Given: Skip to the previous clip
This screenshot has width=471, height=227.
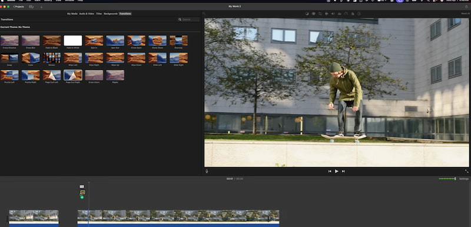Looking at the screenshot, I should 330,171.
